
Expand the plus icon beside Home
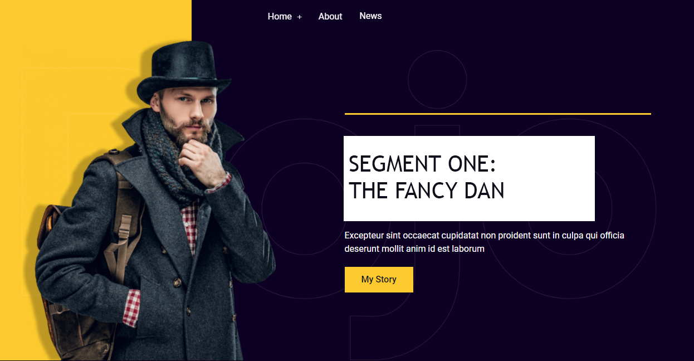tap(299, 17)
